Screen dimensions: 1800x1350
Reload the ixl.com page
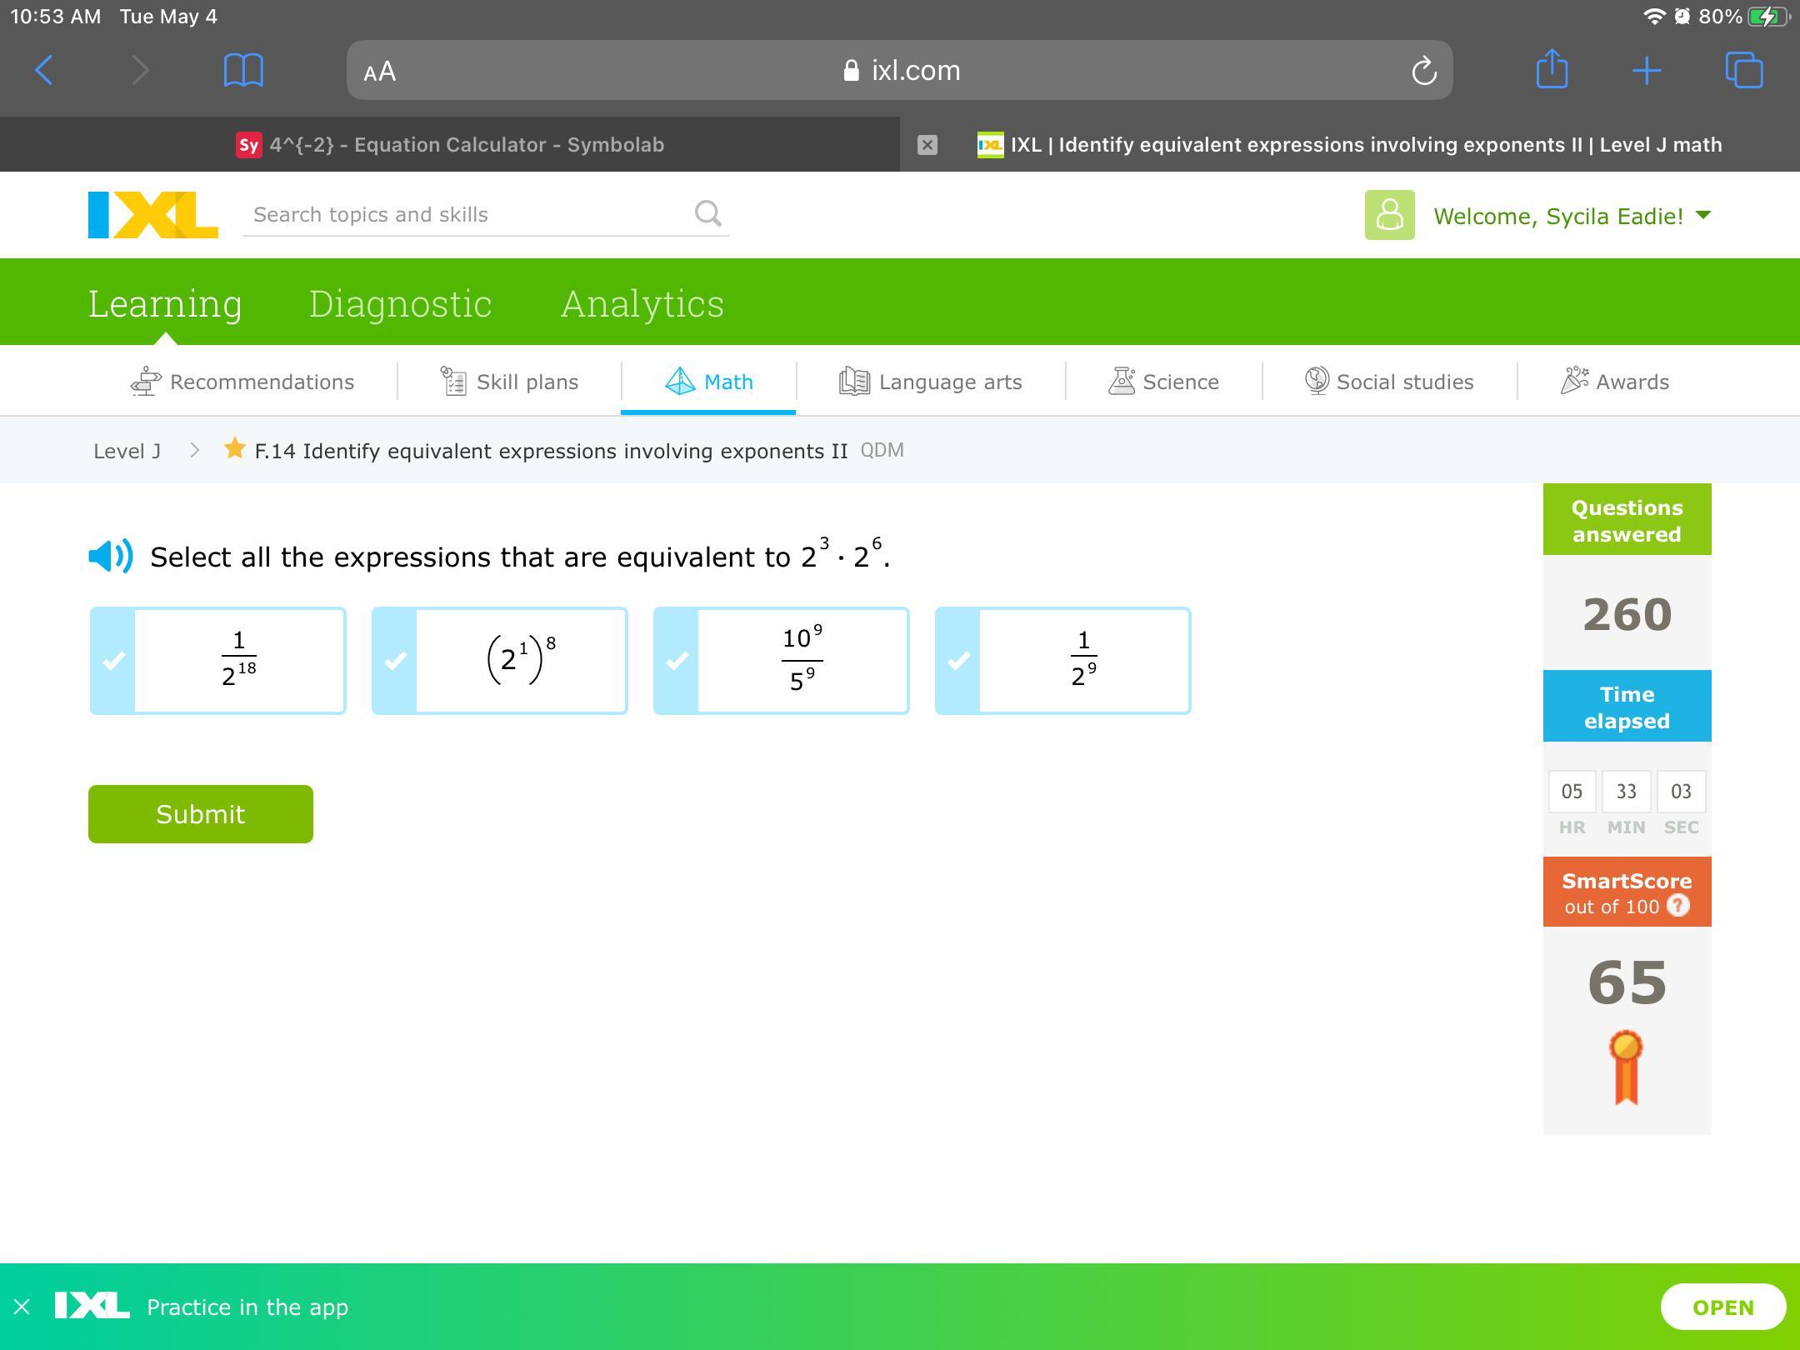[x=1423, y=71]
